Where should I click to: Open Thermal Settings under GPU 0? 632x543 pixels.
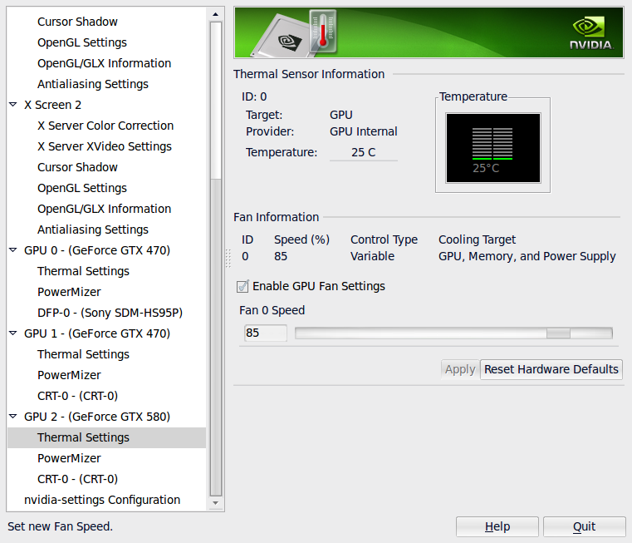click(83, 271)
